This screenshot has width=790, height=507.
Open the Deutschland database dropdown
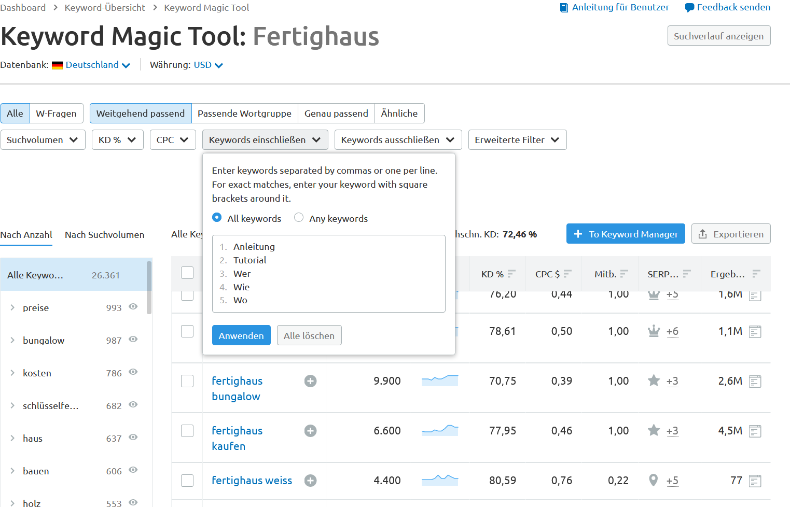tap(98, 65)
